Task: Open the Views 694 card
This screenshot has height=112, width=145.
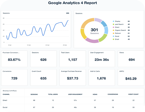Action: tap(131, 59)
